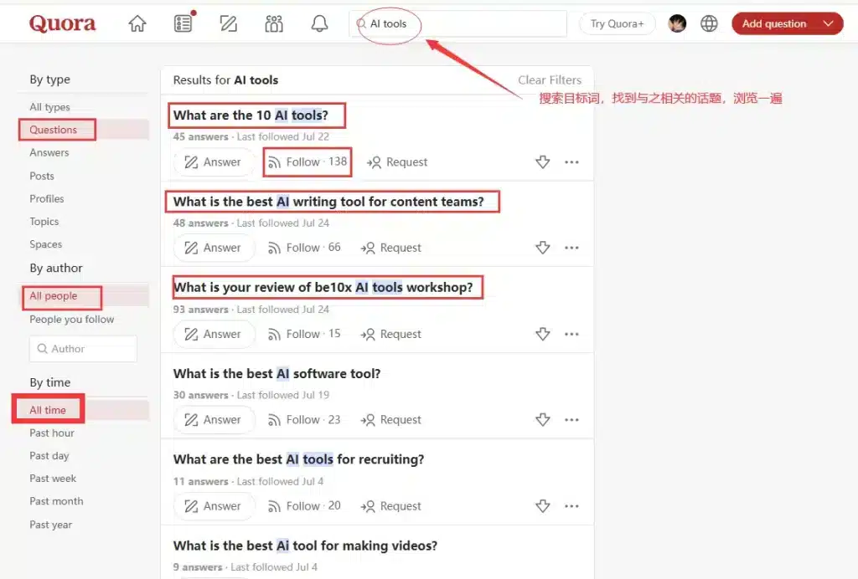
Task: Open the Following feed icon
Action: coord(183,24)
